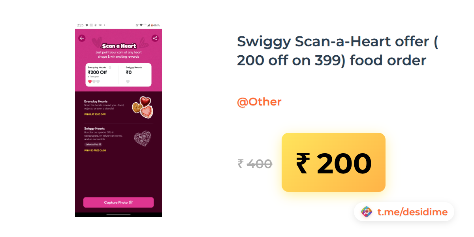
Task: Click the heart cookies and cake image
Action: point(143,107)
